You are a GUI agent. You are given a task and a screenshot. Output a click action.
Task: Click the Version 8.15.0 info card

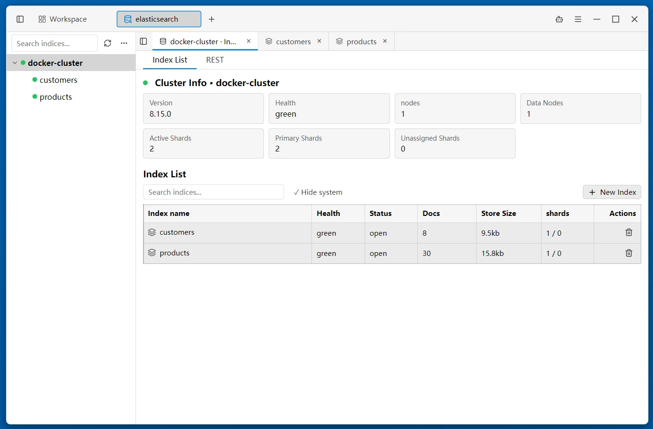(x=203, y=108)
